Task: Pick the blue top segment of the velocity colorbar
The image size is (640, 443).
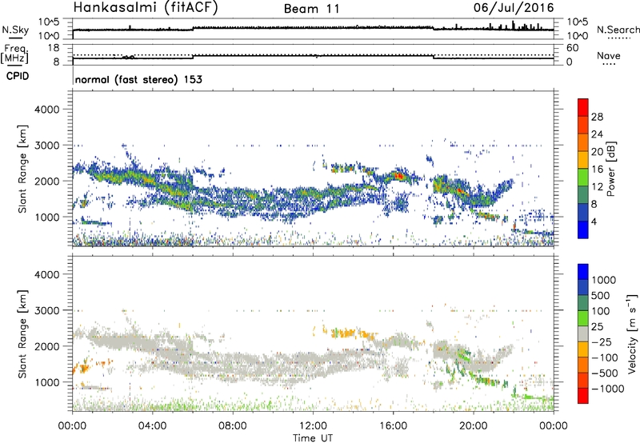Action: (x=583, y=272)
